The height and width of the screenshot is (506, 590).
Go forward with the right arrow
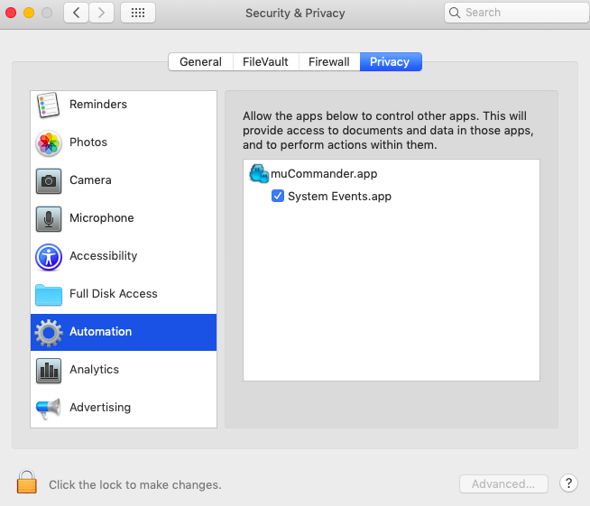(x=101, y=13)
